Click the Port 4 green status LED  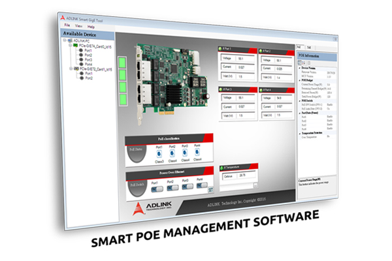tap(261, 89)
